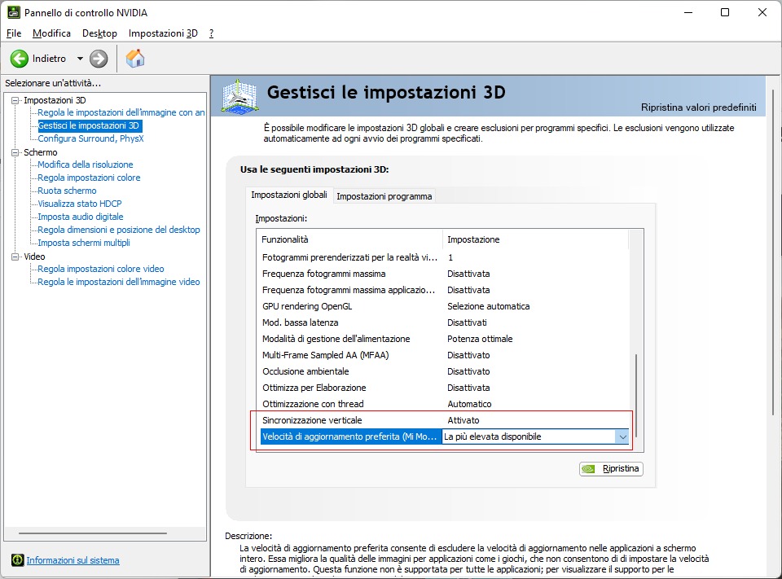Open the back history dropdown arrow

(x=80, y=59)
